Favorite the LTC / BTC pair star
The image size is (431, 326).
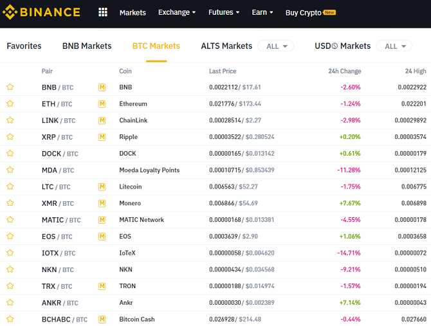tap(10, 186)
